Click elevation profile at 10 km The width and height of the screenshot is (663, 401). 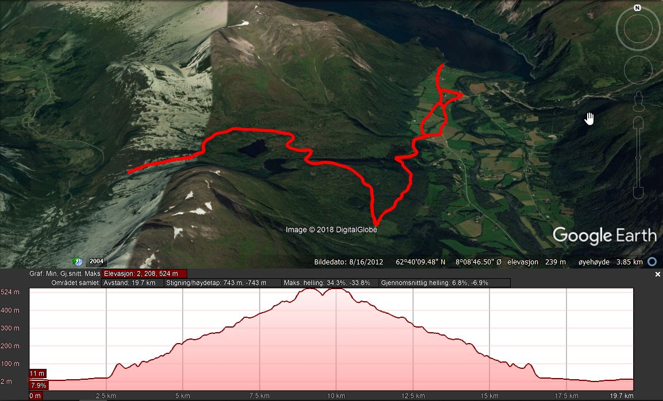[336, 338]
